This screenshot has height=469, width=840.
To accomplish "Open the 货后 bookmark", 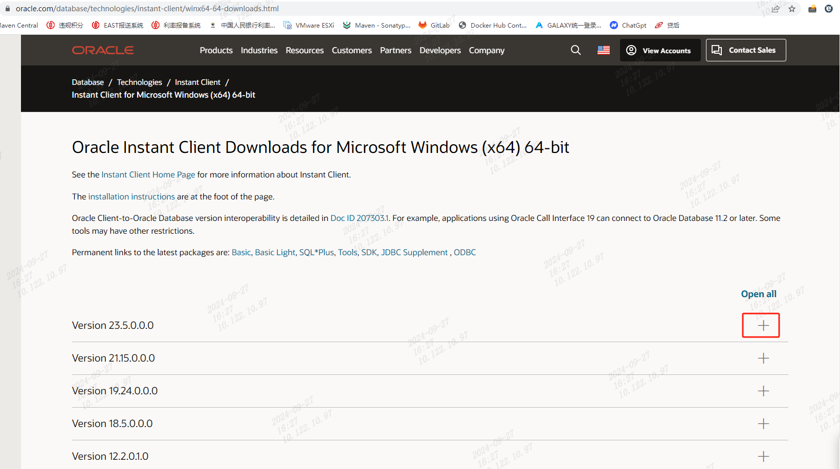I will [x=668, y=25].
